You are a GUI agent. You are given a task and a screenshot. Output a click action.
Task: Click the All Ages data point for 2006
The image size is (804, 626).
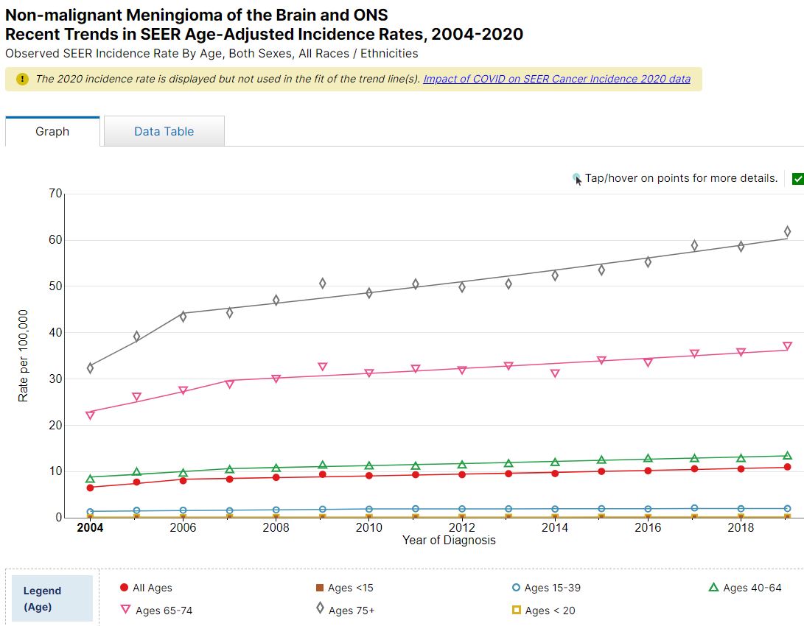[183, 479]
